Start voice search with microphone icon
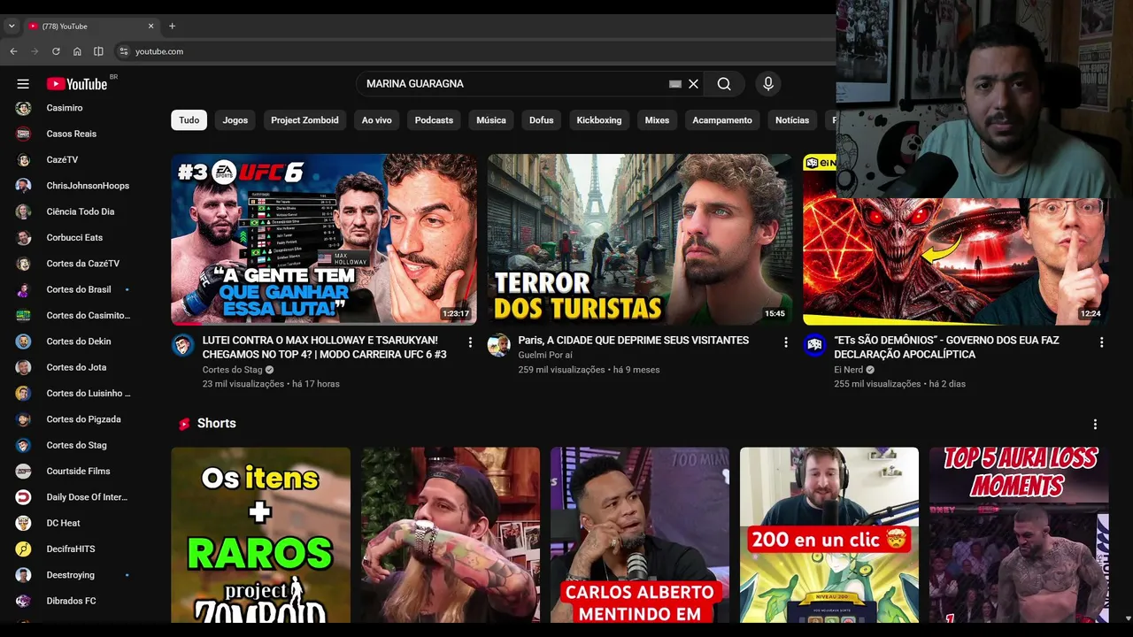This screenshot has width=1133, height=637. click(768, 84)
